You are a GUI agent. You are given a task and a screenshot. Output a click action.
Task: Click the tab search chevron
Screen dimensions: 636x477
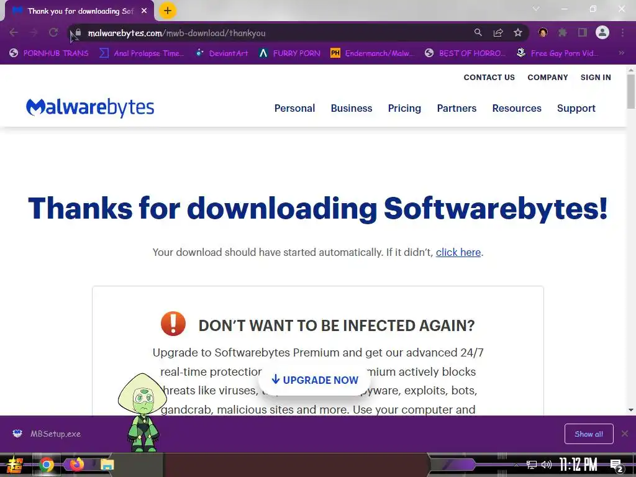(536, 9)
